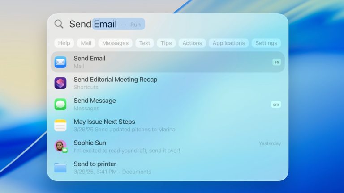Screen dimensions: 344x193
Task: Filter results by Messages
Action: pyautogui.click(x=115, y=43)
